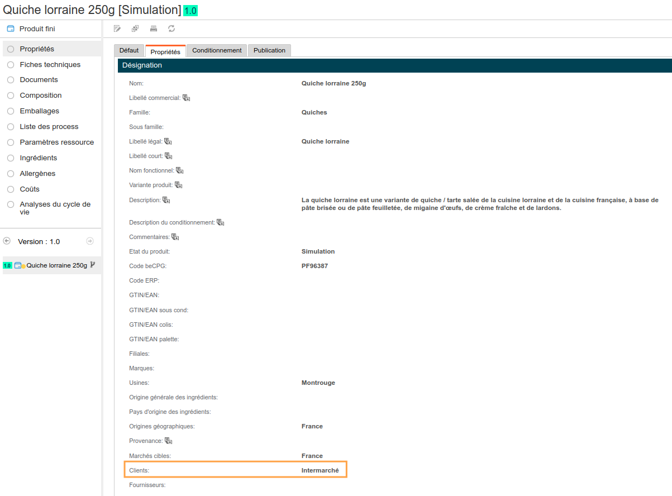This screenshot has height=496, width=672.
Task: Click the green 1.0 version badge in the title
Action: (190, 11)
